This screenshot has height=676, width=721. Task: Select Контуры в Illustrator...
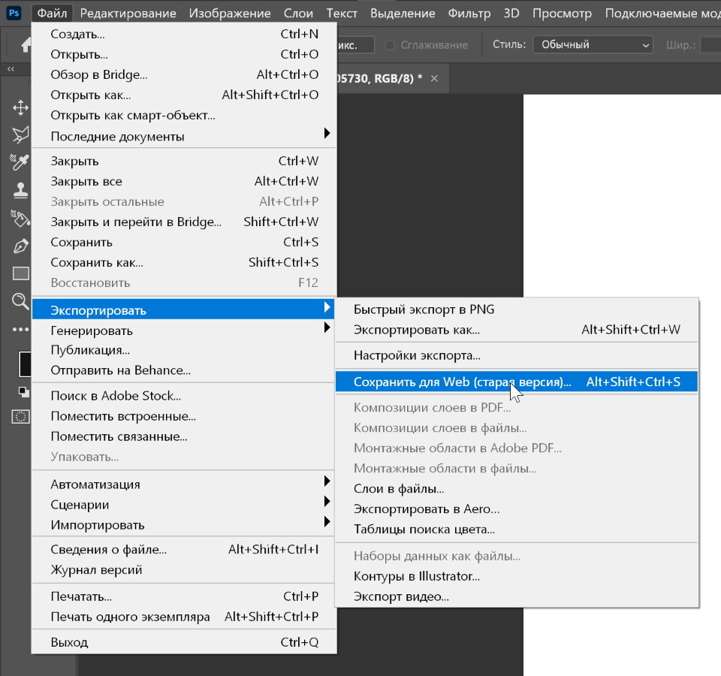click(x=517, y=576)
